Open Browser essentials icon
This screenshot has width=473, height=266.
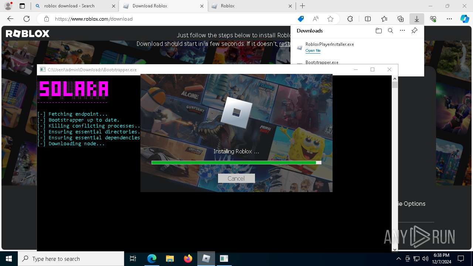coord(433,19)
